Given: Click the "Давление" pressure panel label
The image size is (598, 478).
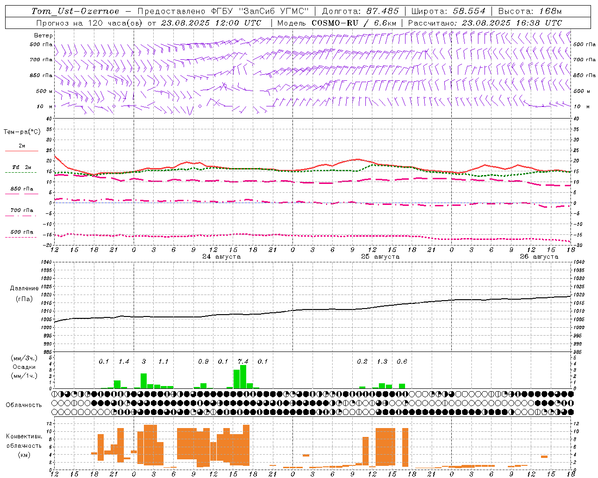Looking at the screenshot, I should pyautogui.click(x=24, y=288).
